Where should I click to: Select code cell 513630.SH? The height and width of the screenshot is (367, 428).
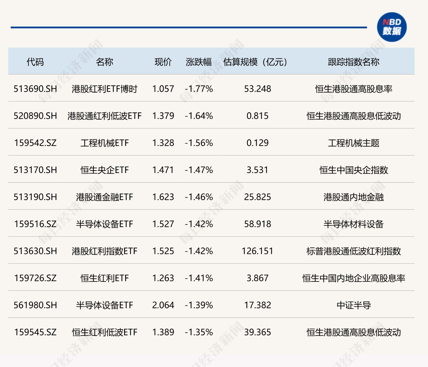35,251
